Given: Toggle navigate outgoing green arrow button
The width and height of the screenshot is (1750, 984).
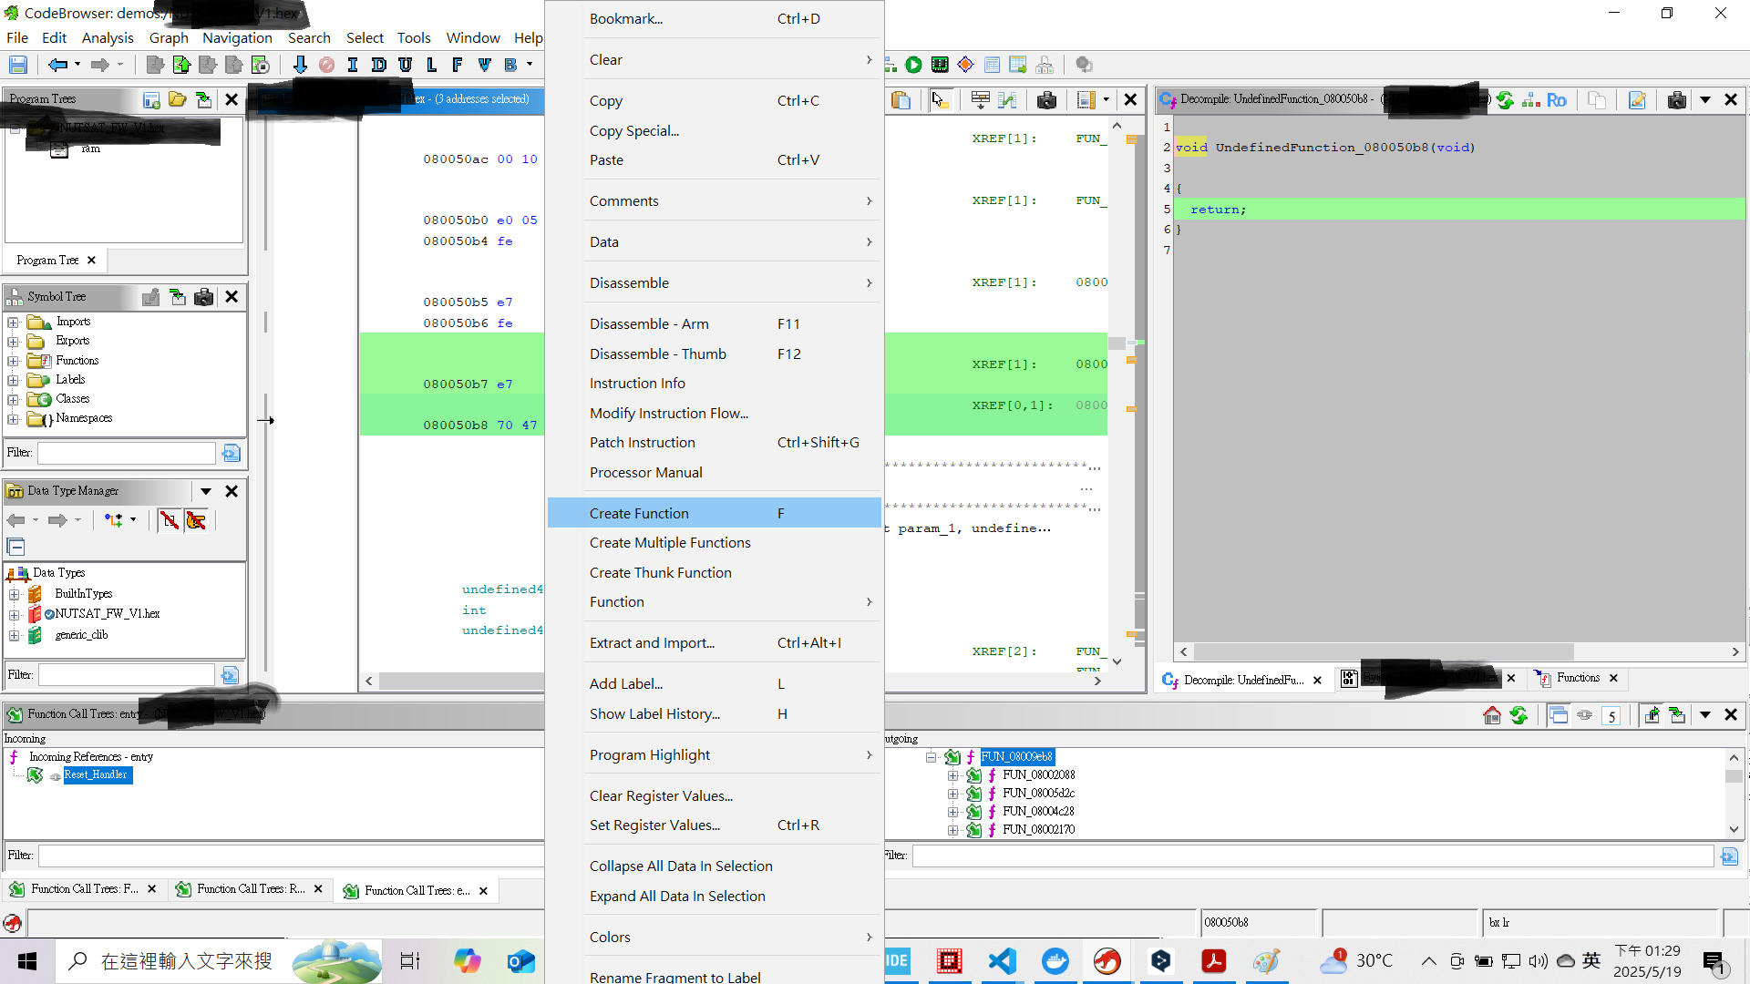Looking at the screenshot, I should [x=1678, y=715].
